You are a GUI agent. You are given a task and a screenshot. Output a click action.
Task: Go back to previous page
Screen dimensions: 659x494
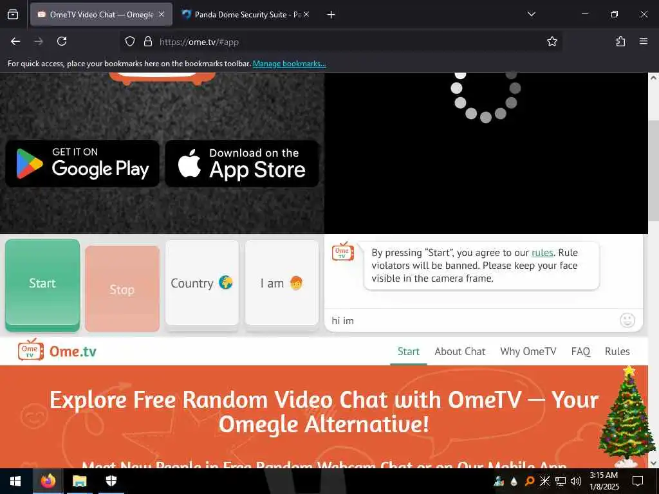[x=15, y=41]
